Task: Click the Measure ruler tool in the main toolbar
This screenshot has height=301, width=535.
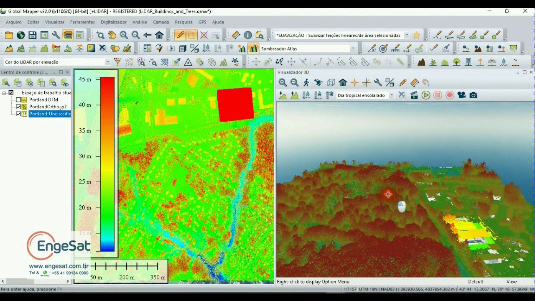Action: pyautogui.click(x=236, y=35)
